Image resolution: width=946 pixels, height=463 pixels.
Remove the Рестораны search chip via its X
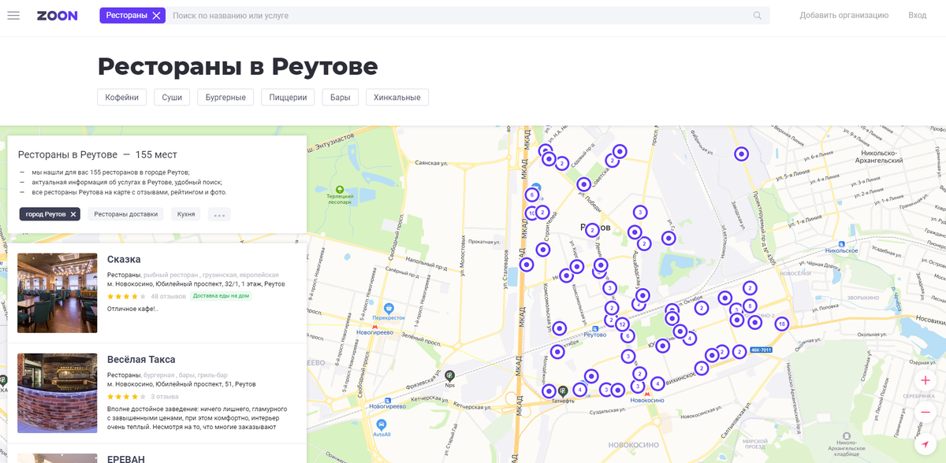157,16
